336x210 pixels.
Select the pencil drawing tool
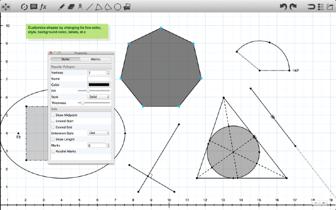click(61, 7)
